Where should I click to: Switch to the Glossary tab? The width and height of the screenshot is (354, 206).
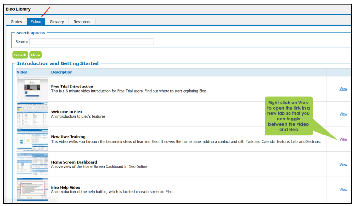click(x=56, y=22)
